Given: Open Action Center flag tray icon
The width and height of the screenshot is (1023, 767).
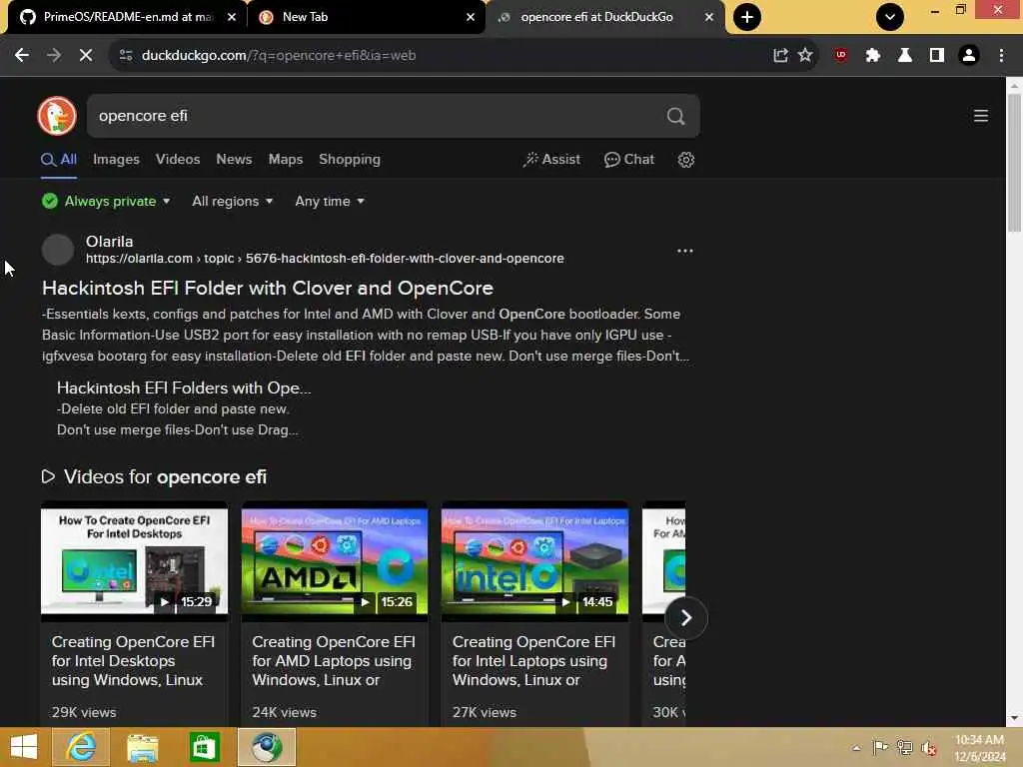Looking at the screenshot, I should pos(880,747).
